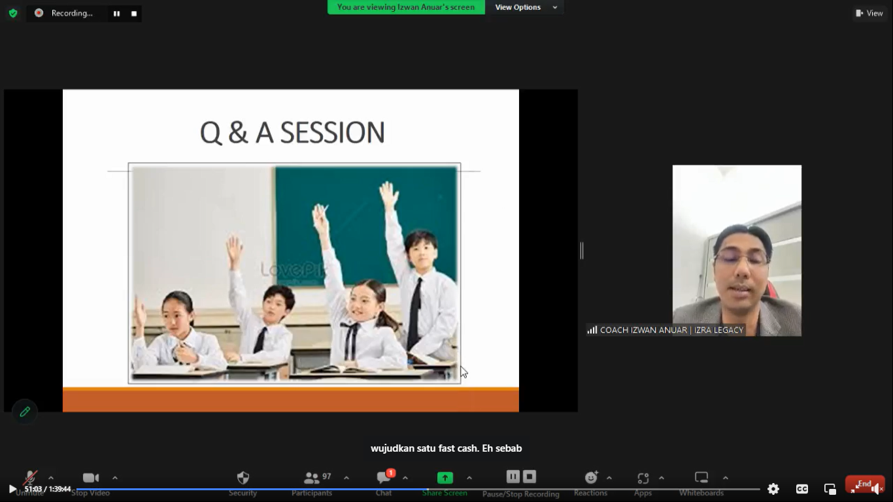Open the View layout button at top right

point(869,13)
